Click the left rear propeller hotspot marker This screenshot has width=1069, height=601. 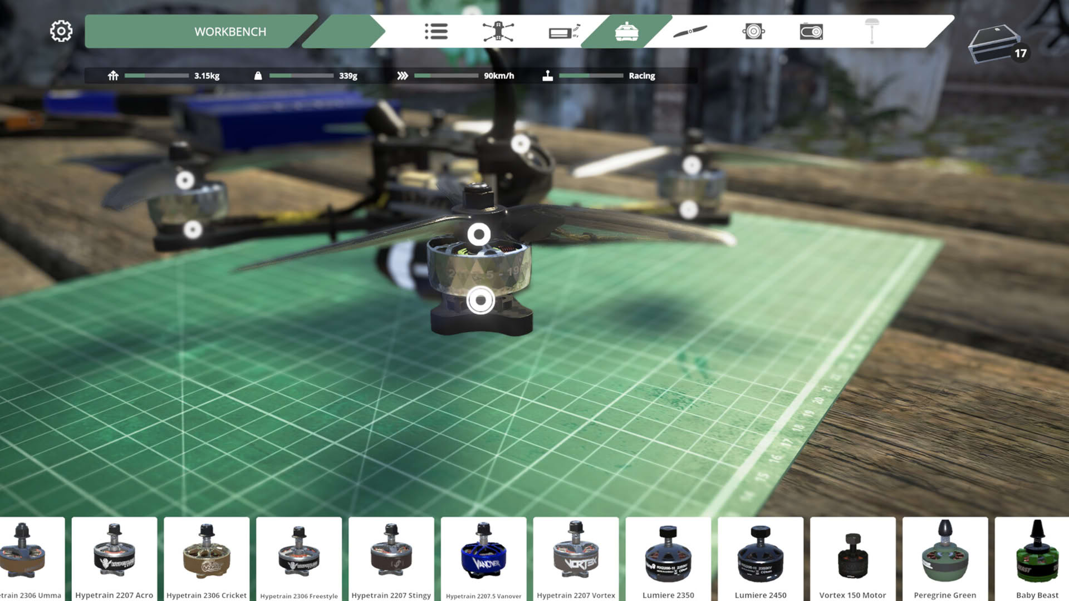coord(185,180)
